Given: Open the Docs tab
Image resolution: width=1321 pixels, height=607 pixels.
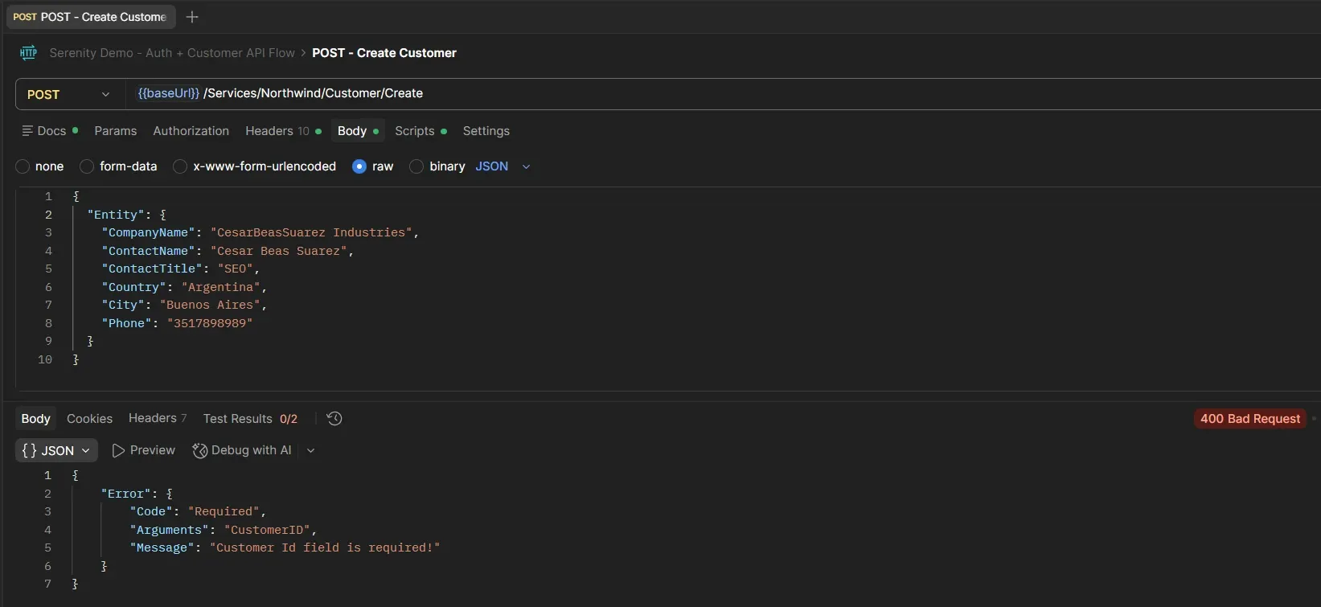Looking at the screenshot, I should 51,131.
